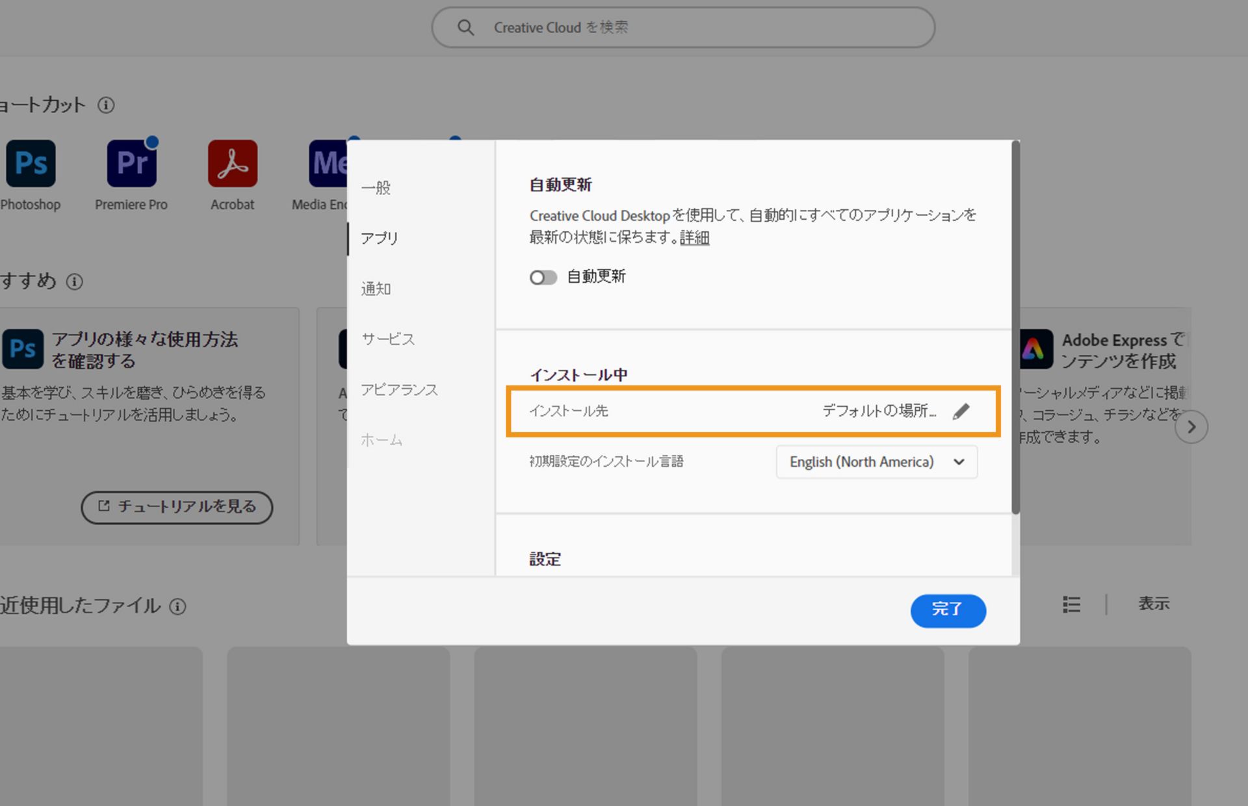
Task: Open the Photoshop app shortcut icon
Action: (31, 163)
